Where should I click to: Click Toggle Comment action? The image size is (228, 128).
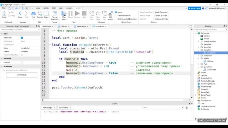(161, 12)
